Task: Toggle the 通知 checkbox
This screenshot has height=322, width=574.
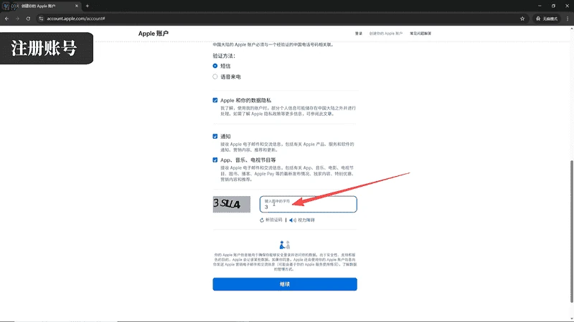Action: click(x=215, y=137)
